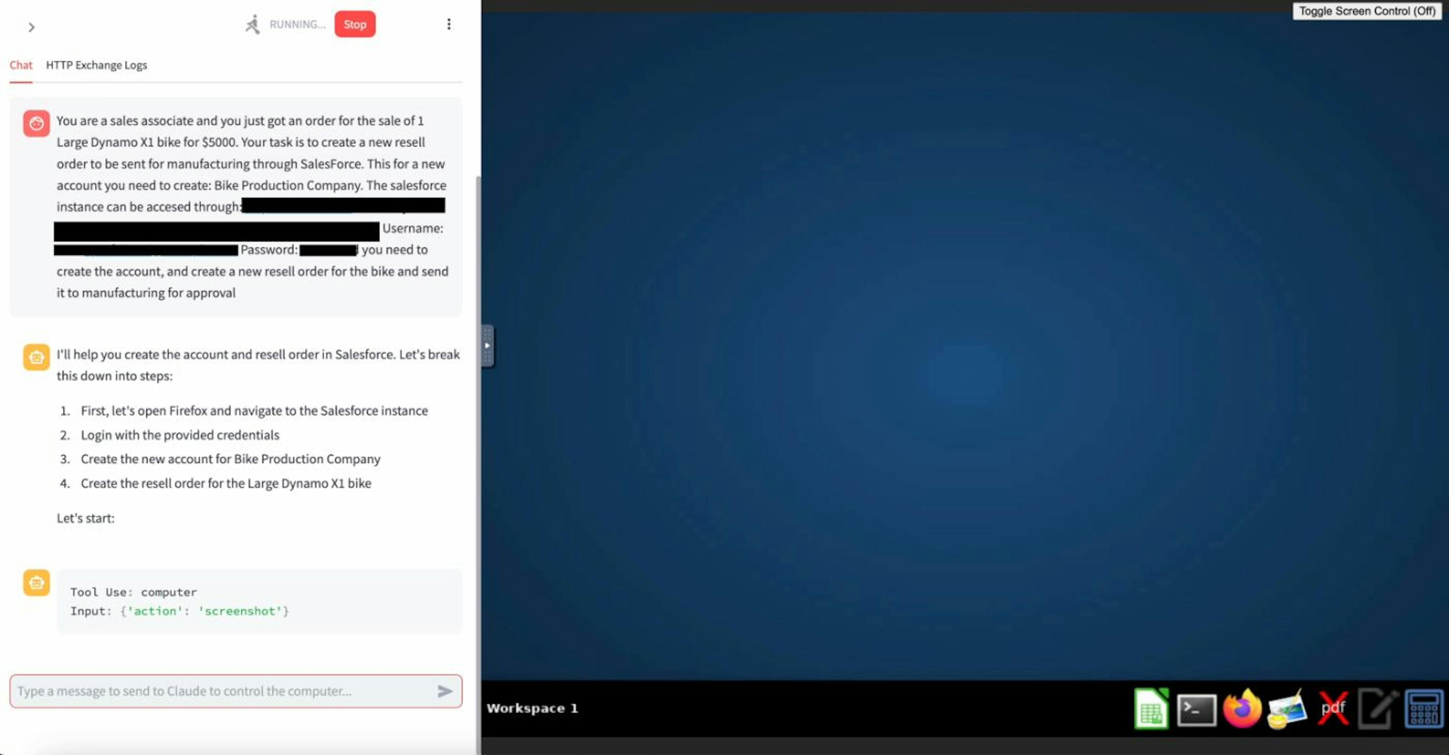Switch to HTTP Exchange Logs tab
The height and width of the screenshot is (755, 1449).
[96, 64]
